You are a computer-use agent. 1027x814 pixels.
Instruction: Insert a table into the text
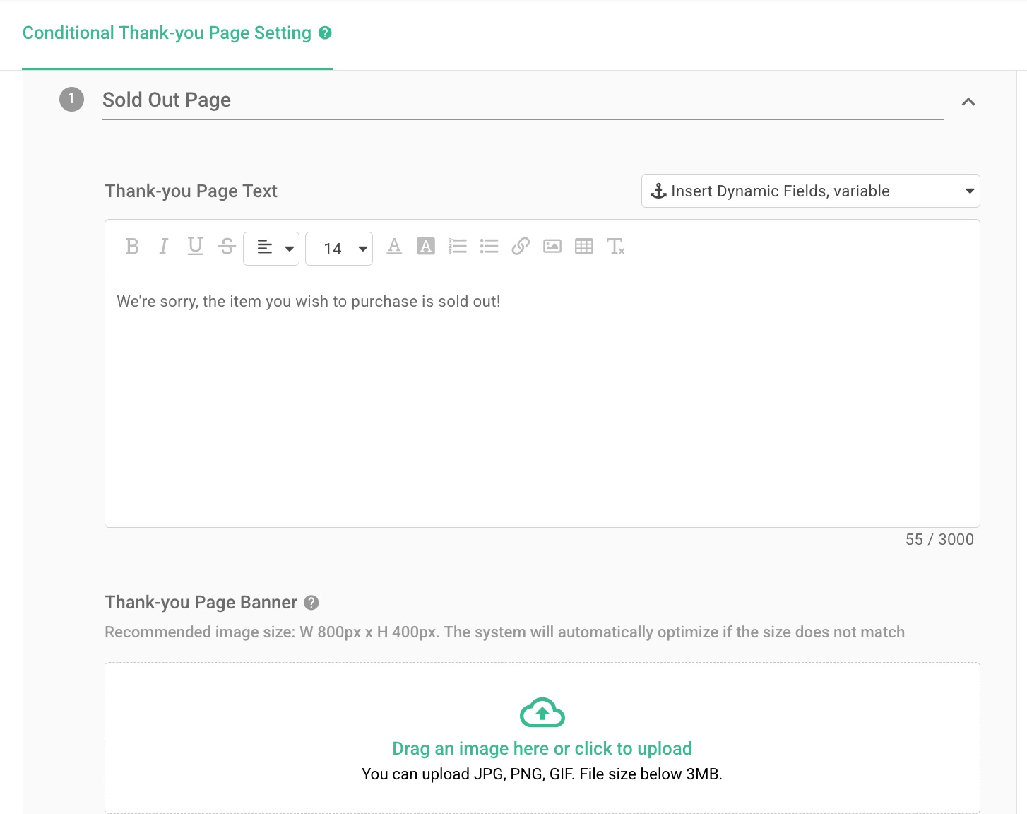point(583,247)
